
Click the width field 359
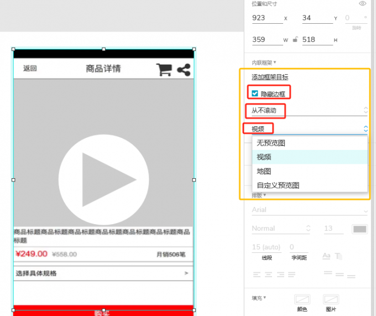268,40
